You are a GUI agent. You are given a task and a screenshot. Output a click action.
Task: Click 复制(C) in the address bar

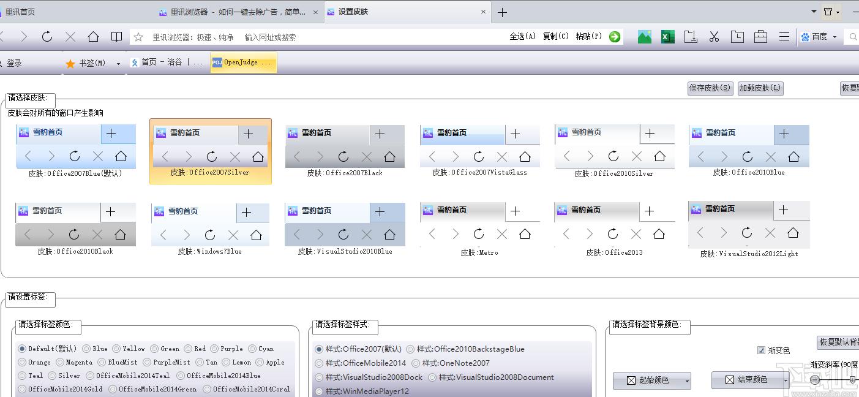(x=556, y=37)
